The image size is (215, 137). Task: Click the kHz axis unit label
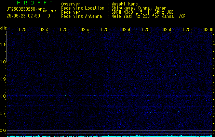[x=3, y=28]
